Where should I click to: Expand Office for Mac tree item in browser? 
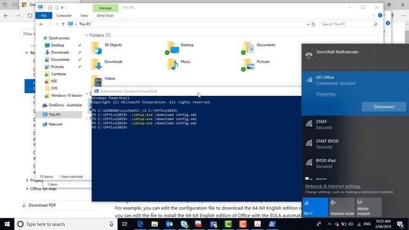(27, 189)
